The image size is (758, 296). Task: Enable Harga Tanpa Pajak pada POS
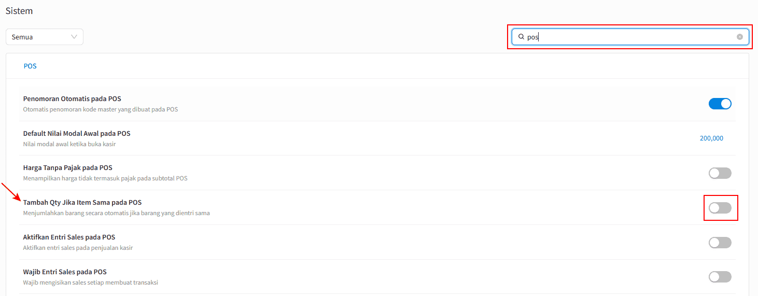coord(720,173)
